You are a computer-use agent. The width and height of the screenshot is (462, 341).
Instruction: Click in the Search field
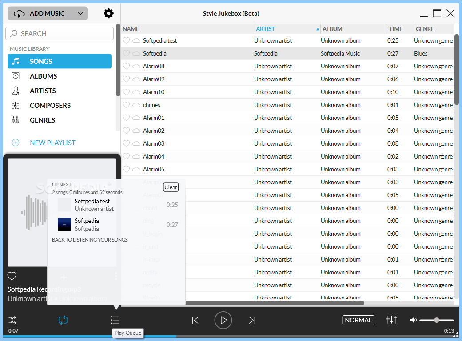(x=60, y=34)
